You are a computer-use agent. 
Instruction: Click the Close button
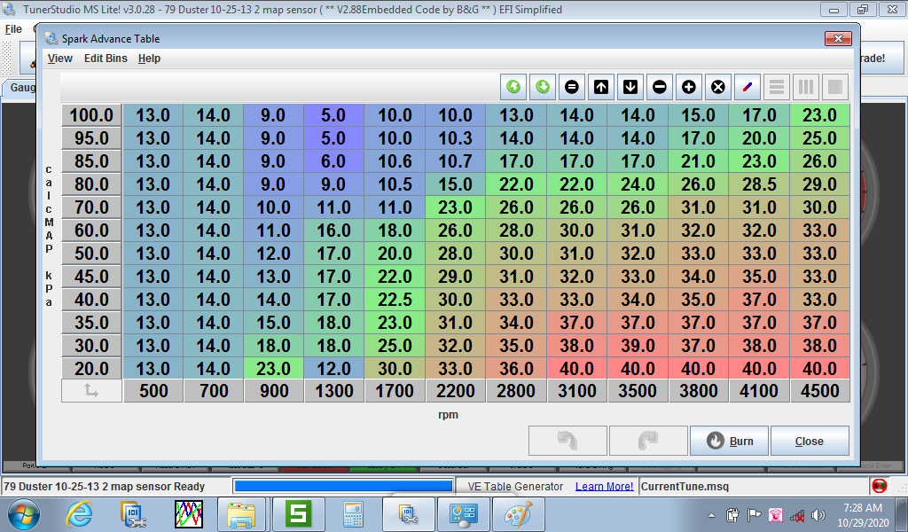click(809, 441)
